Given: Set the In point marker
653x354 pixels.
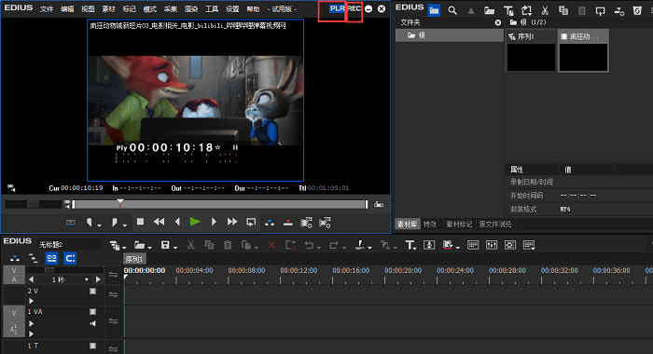Looking at the screenshot, I should click(90, 223).
